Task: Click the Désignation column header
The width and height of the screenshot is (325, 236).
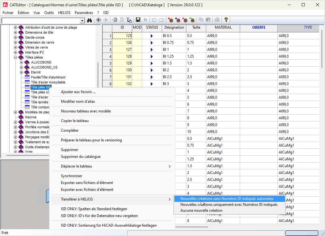Action: click(174, 27)
